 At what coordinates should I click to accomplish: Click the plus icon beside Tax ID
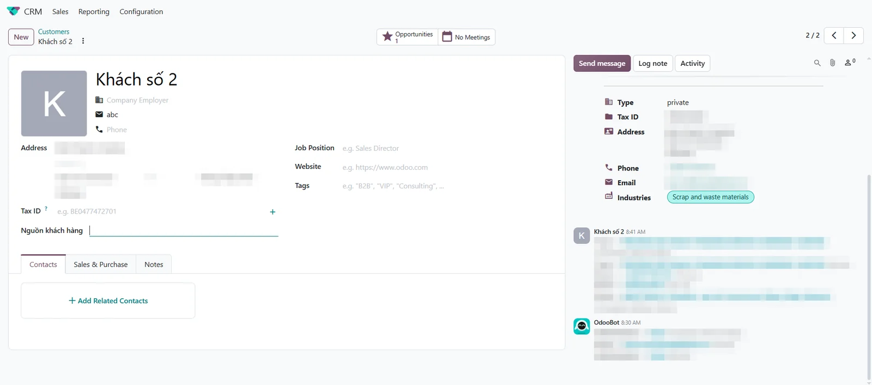tap(272, 212)
